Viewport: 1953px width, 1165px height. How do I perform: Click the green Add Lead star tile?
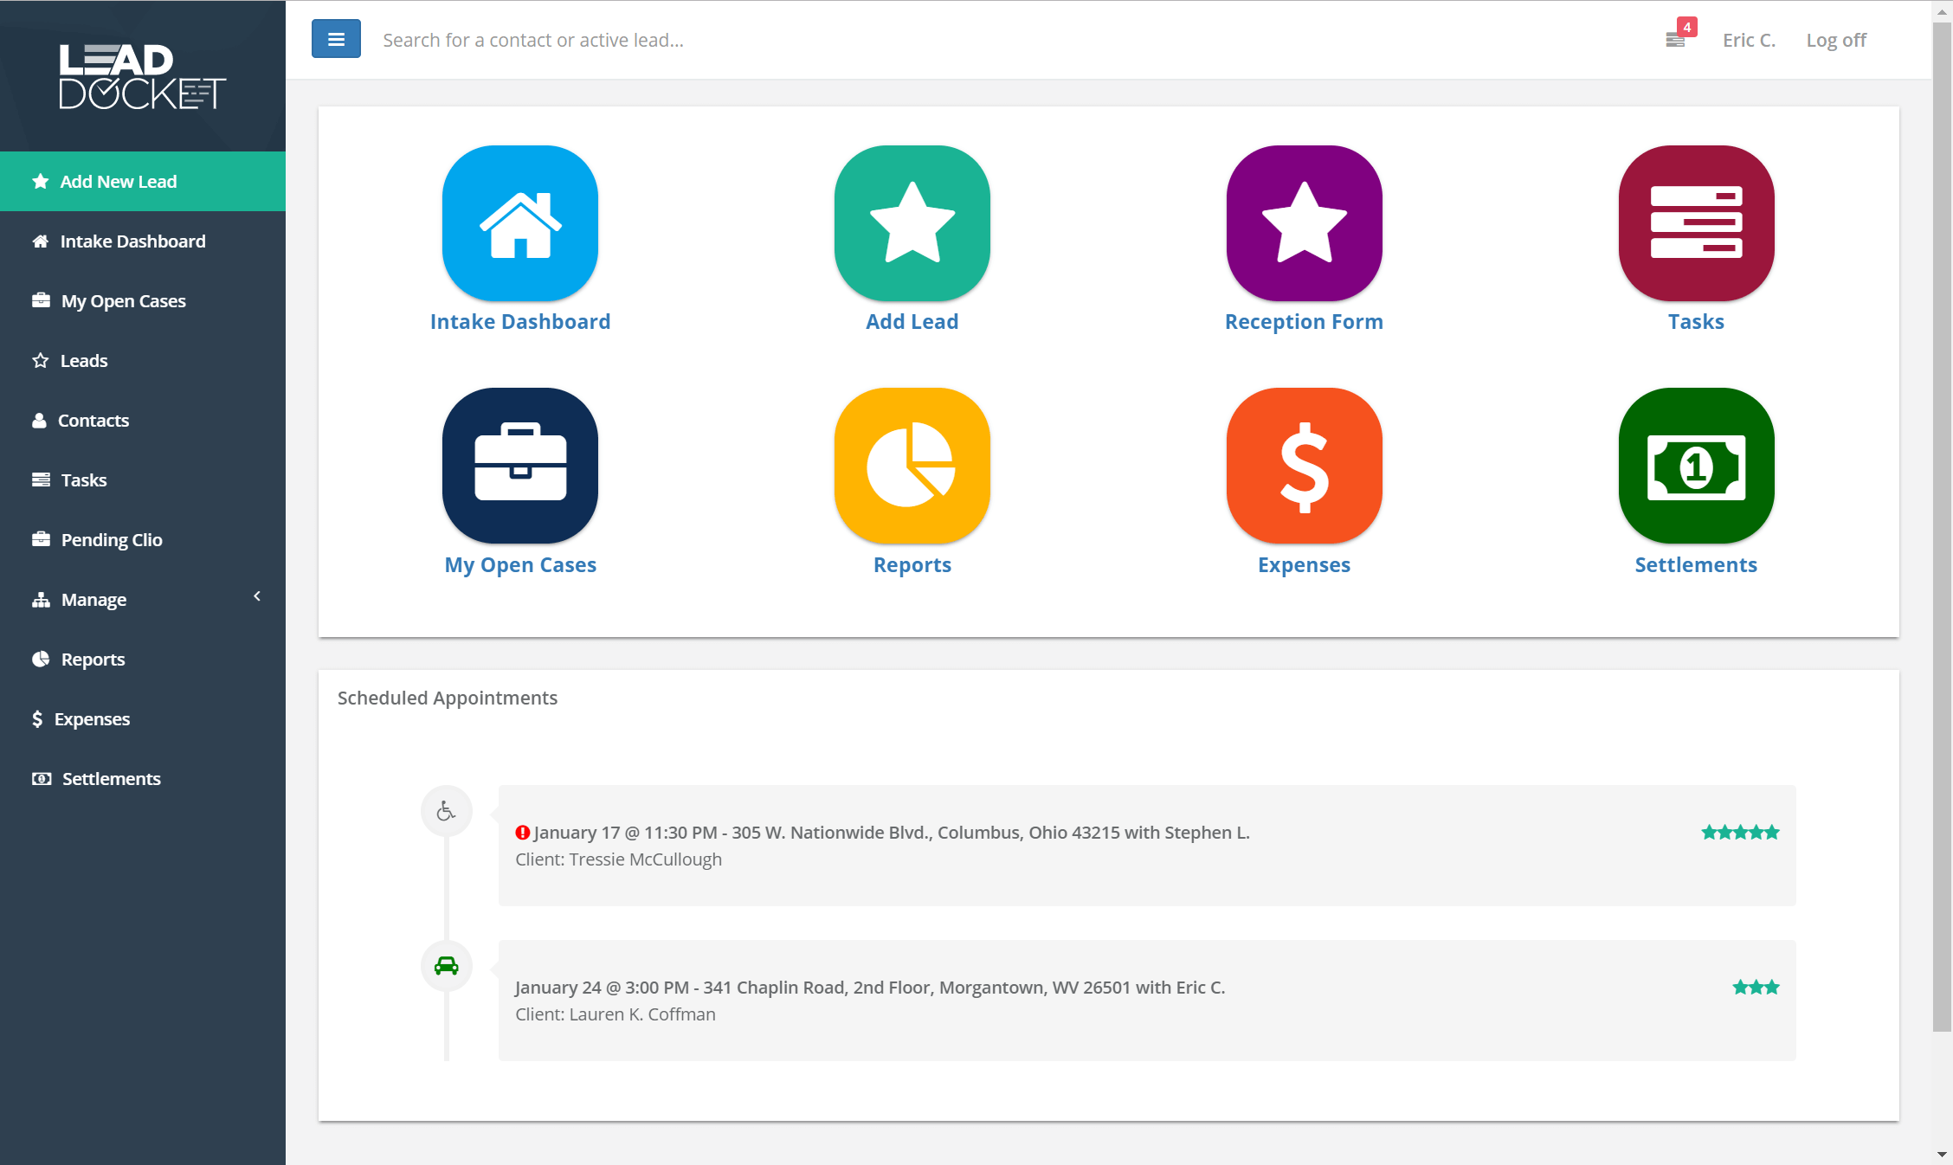(x=912, y=223)
